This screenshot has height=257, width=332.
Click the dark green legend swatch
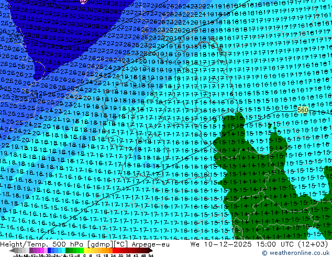[x=68, y=250]
